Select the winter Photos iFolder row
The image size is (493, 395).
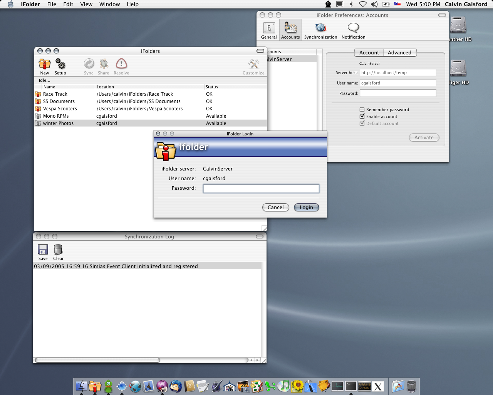(151, 123)
